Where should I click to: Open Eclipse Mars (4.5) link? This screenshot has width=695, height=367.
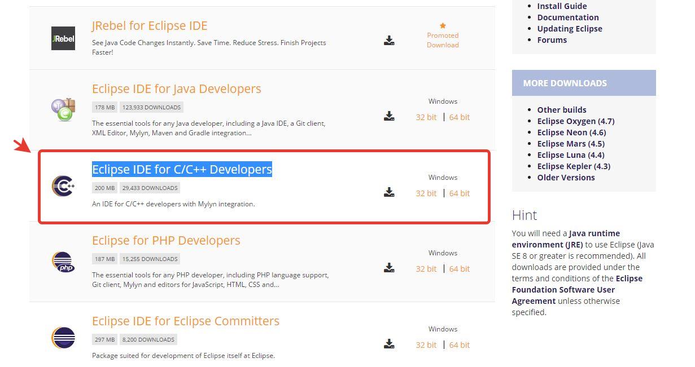coord(571,144)
